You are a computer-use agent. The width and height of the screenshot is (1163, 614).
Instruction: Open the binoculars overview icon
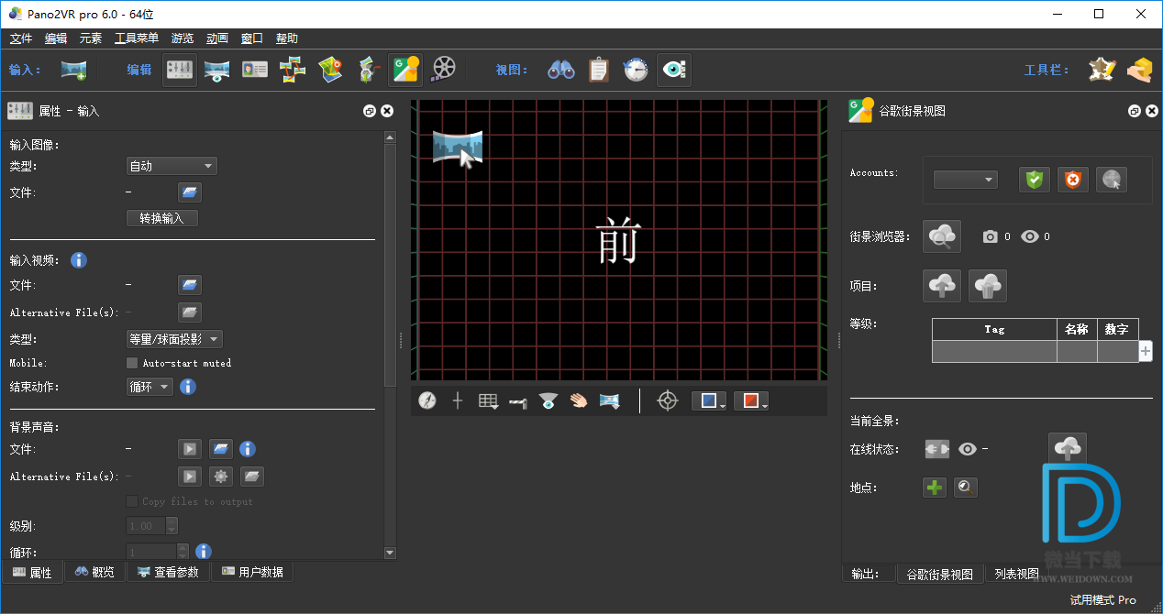[x=560, y=70]
